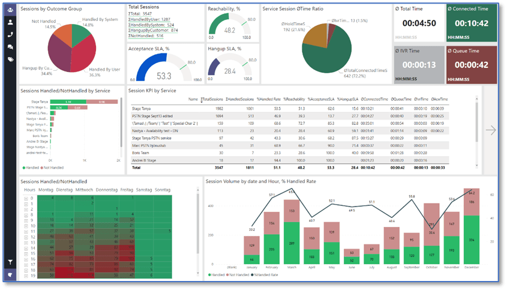Expand hour 0 row in heatmap

pyautogui.click(x=26, y=198)
